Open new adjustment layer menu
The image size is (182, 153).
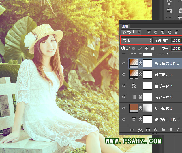(156, 130)
